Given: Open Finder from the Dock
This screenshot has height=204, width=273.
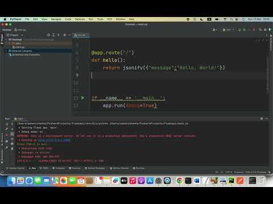Looking at the screenshot, I should [12, 181].
